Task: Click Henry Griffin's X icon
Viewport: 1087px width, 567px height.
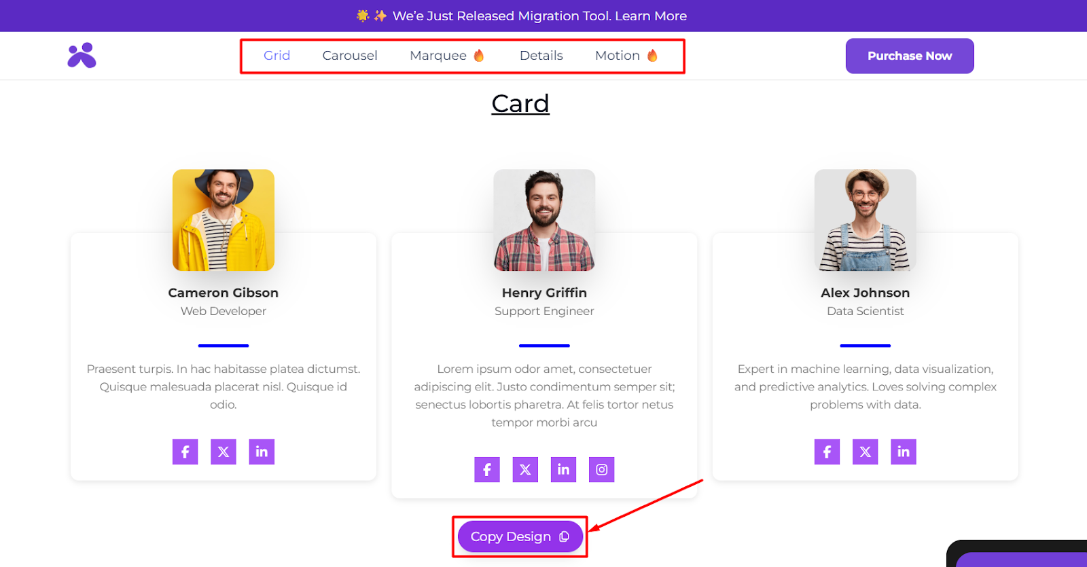Action: tap(525, 469)
